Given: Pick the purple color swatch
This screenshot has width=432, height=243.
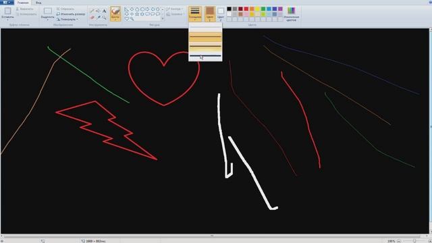Looking at the screenshot, I should tap(280, 9).
